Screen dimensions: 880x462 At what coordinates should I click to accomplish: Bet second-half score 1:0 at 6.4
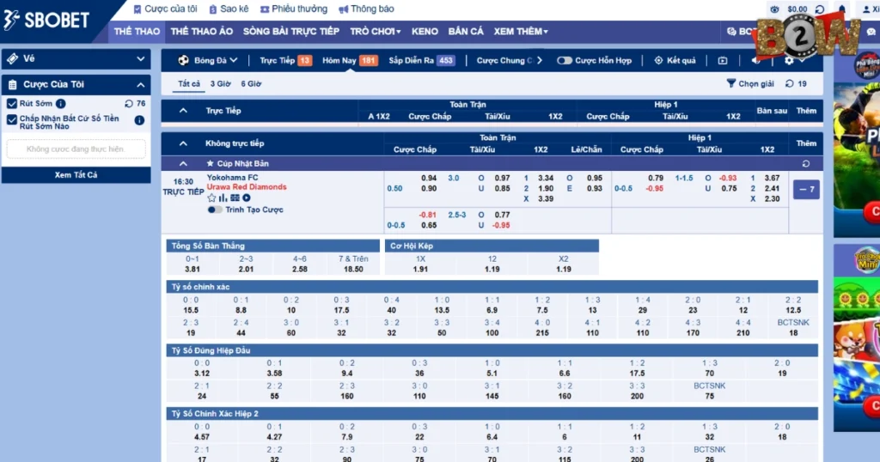click(x=492, y=432)
